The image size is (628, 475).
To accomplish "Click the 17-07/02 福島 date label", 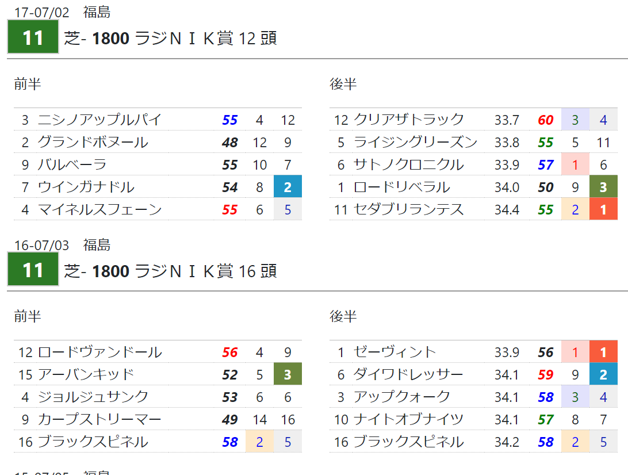I will 62,12.
